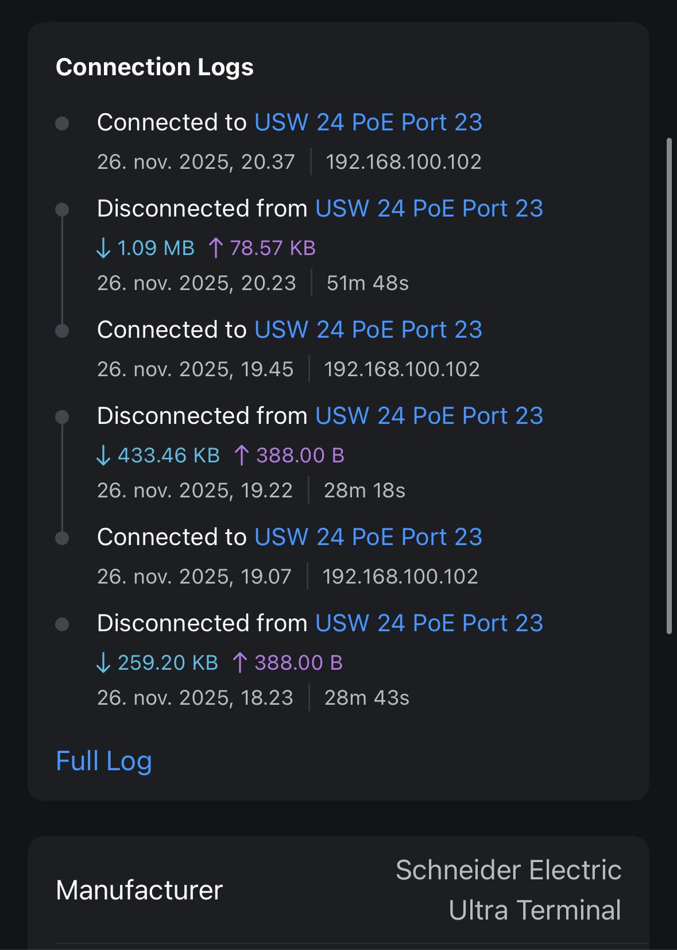This screenshot has width=677, height=950.
Task: Click the vertical scrollbar on the right edge
Action: click(x=669, y=385)
